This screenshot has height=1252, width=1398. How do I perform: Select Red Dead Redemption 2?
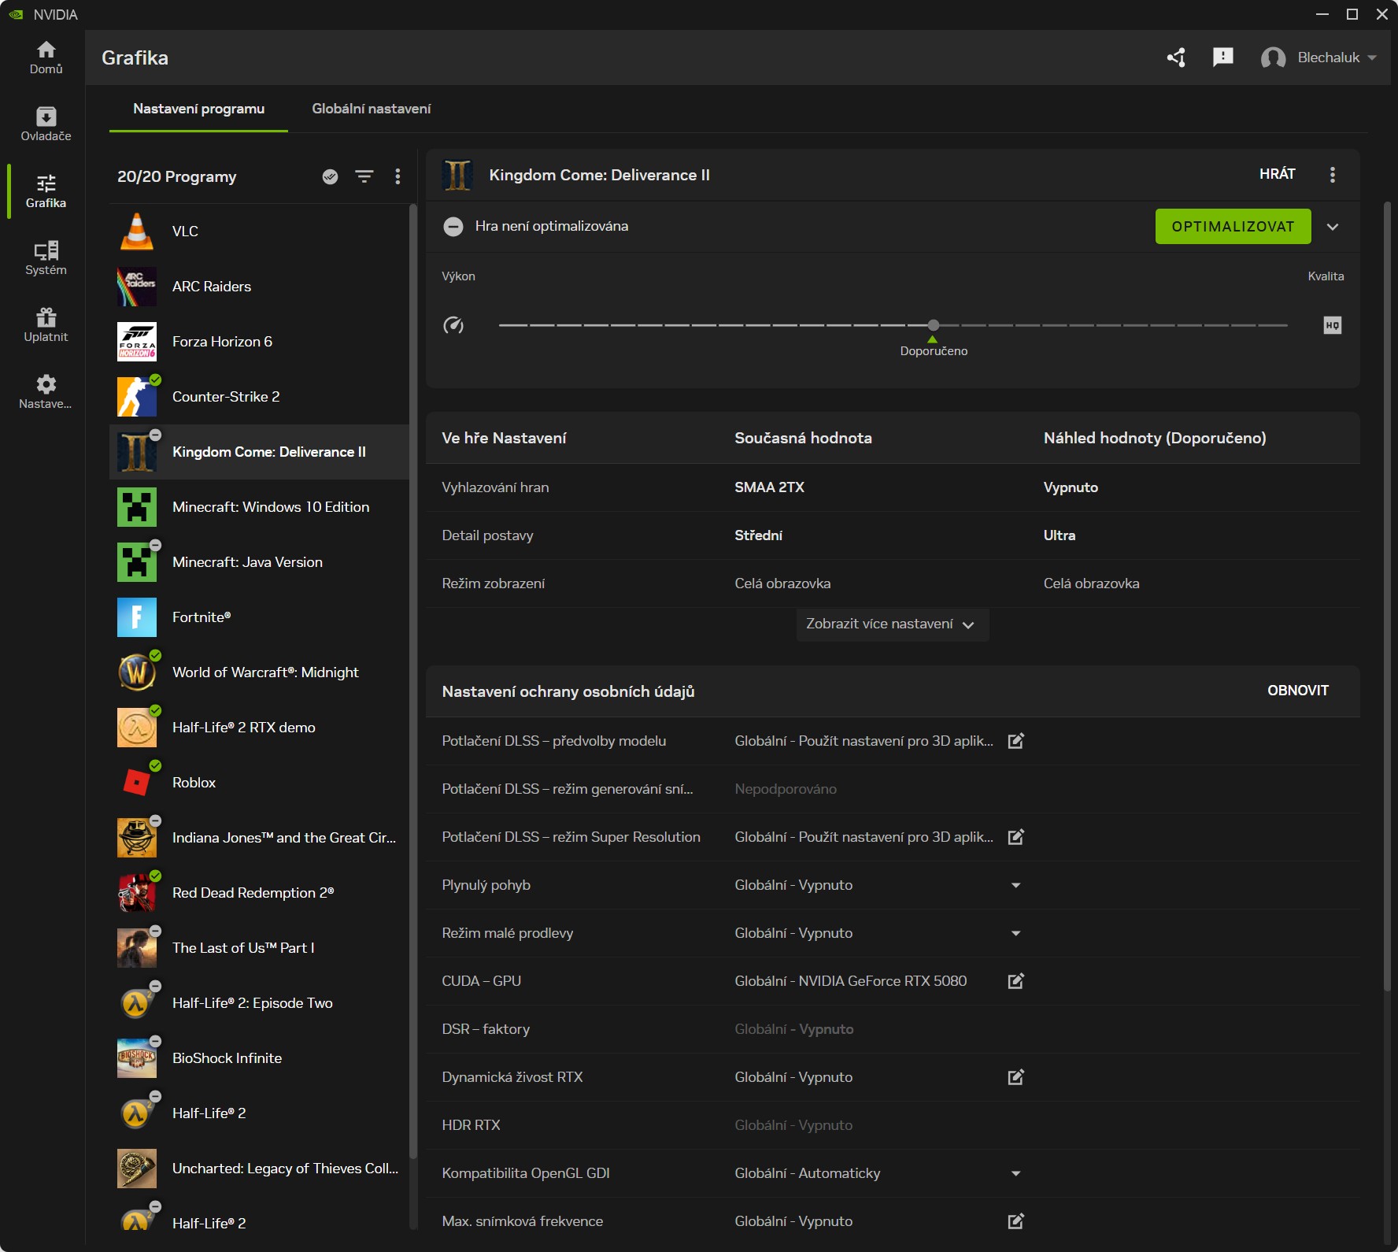click(259, 893)
